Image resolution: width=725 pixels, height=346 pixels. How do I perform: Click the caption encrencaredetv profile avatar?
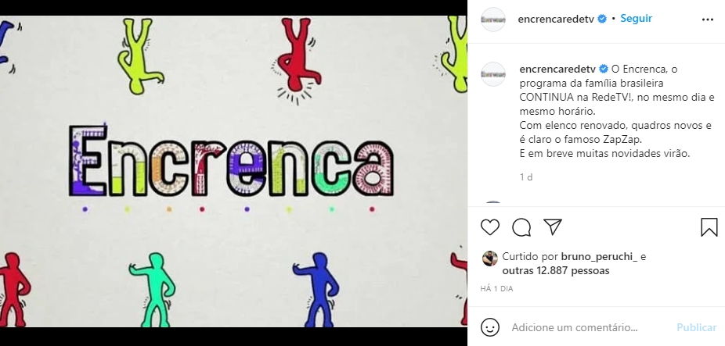click(x=493, y=74)
